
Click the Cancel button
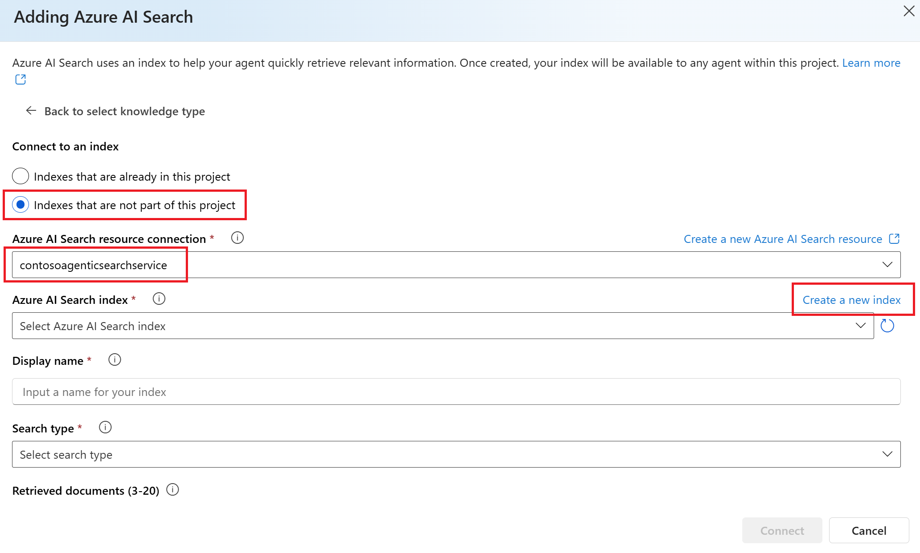tap(868, 530)
